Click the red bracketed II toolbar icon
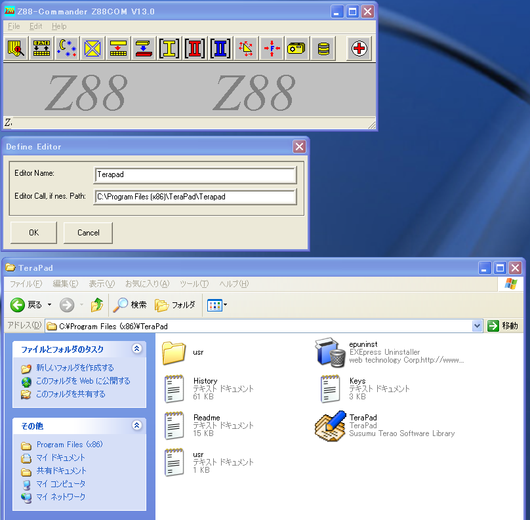This screenshot has width=530, height=520. pos(195,49)
